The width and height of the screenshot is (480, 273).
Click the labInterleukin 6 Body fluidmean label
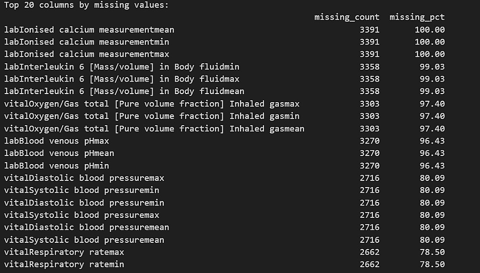(124, 91)
